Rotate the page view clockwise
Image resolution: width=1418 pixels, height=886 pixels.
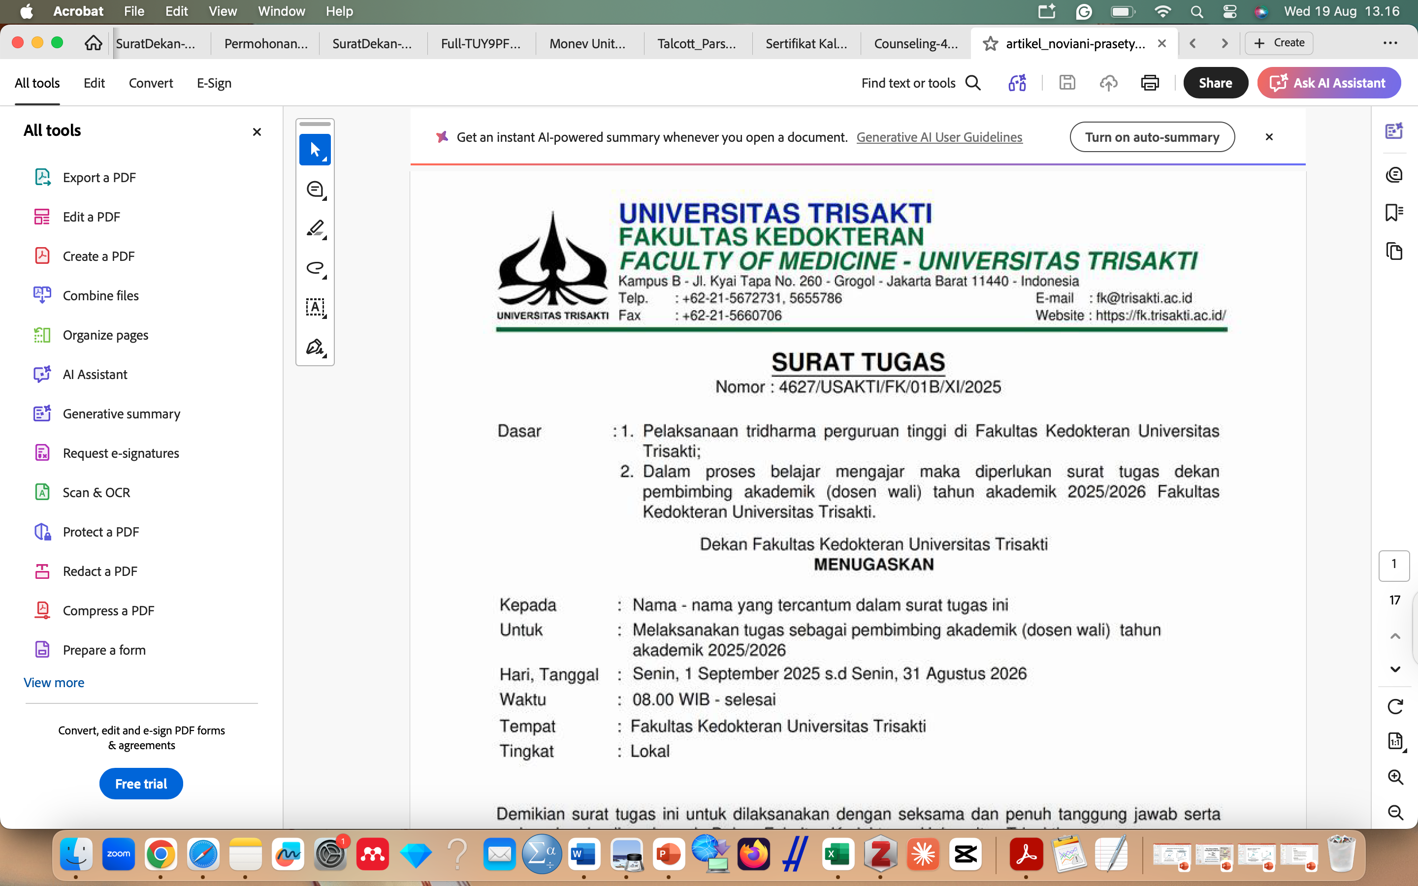(1395, 707)
